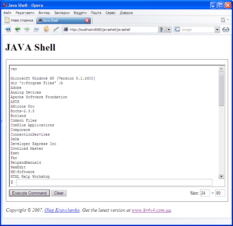This screenshot has width=233, height=226.
Task: Click the Rewind navigation icon
Action: [7, 29]
